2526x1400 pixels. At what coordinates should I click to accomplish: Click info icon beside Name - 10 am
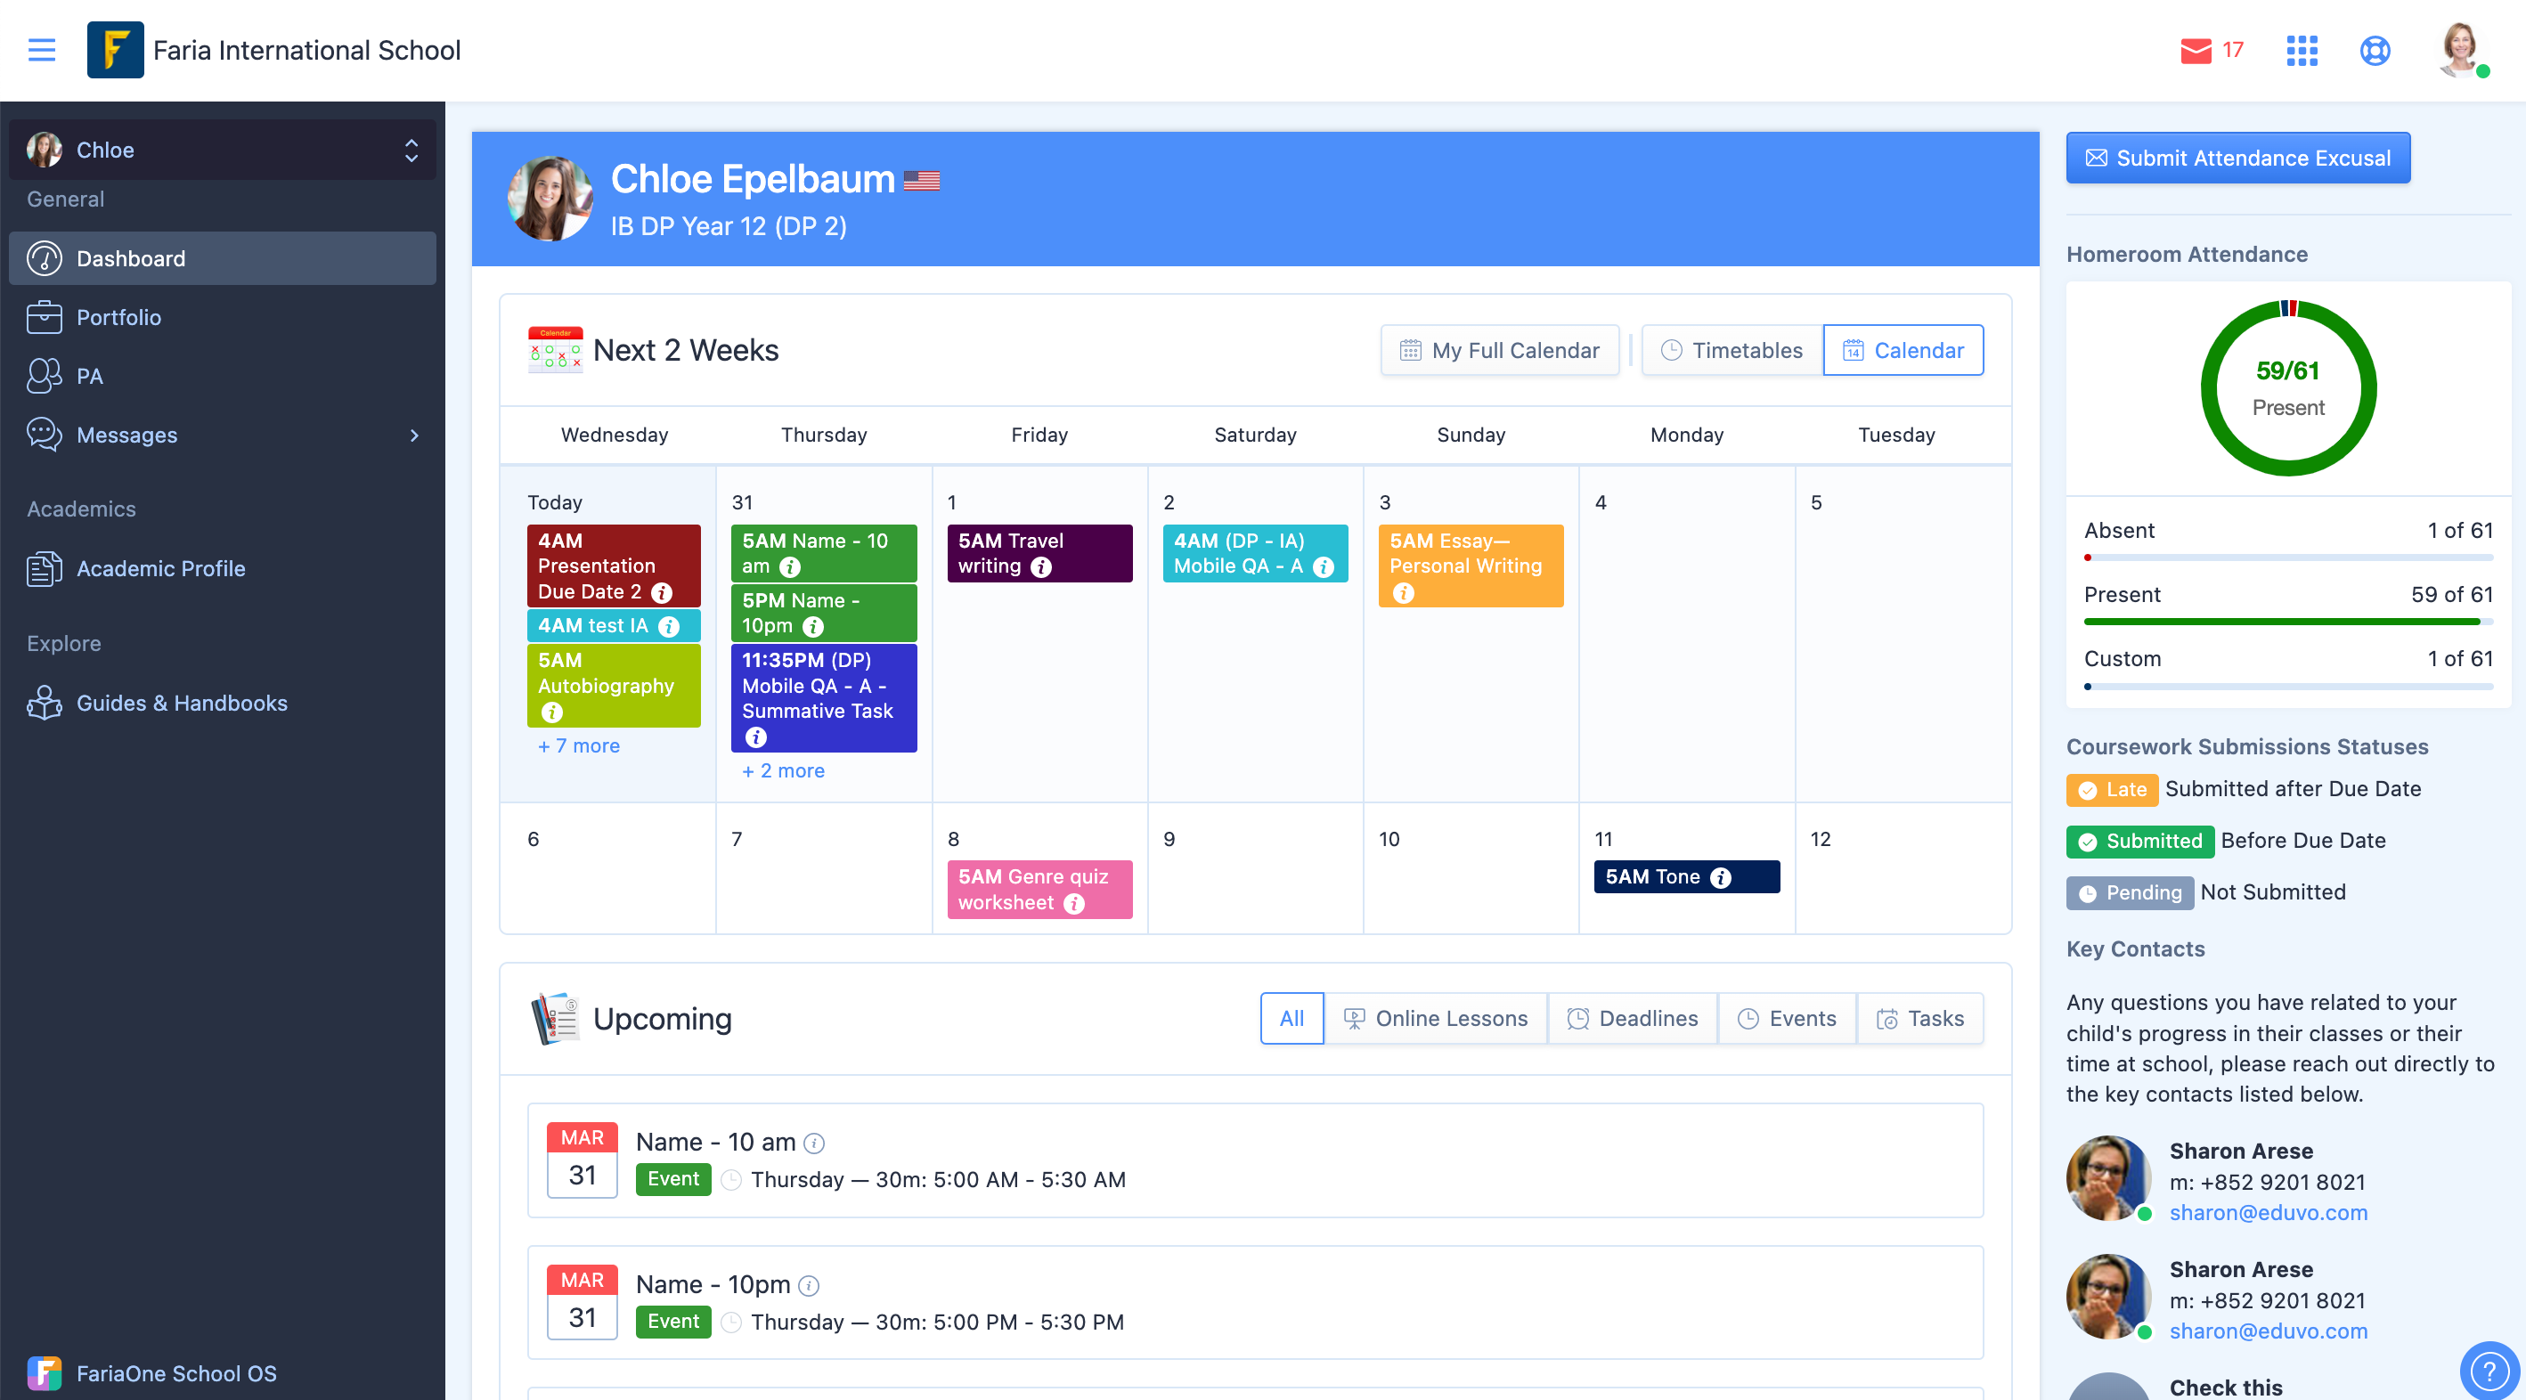(814, 1144)
